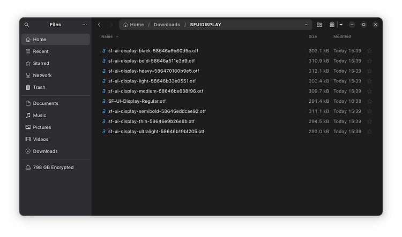Sort by the Modified column header
The height and width of the screenshot is (237, 402).
click(342, 36)
